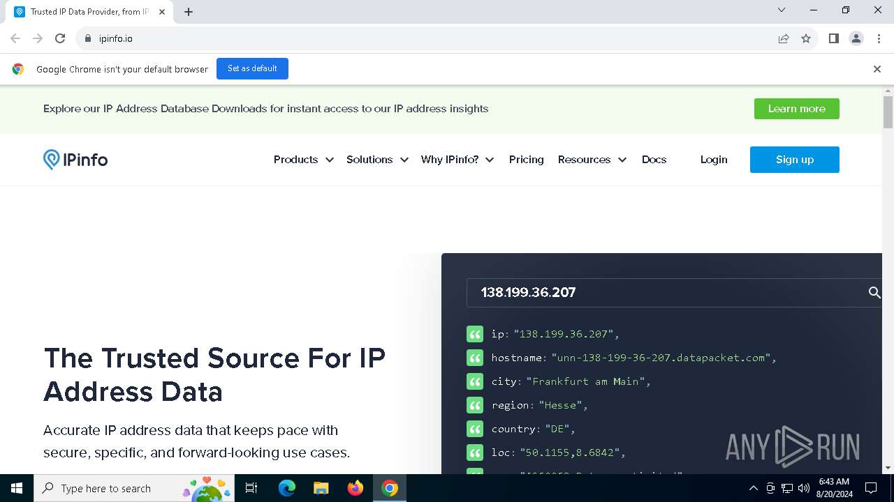The image size is (894, 502).
Task: Expand the Why IPinfo? dropdown
Action: pos(457,160)
